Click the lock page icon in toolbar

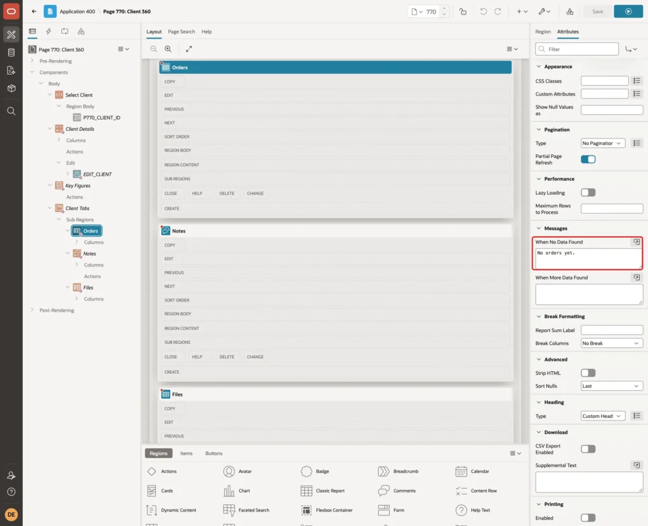click(463, 11)
